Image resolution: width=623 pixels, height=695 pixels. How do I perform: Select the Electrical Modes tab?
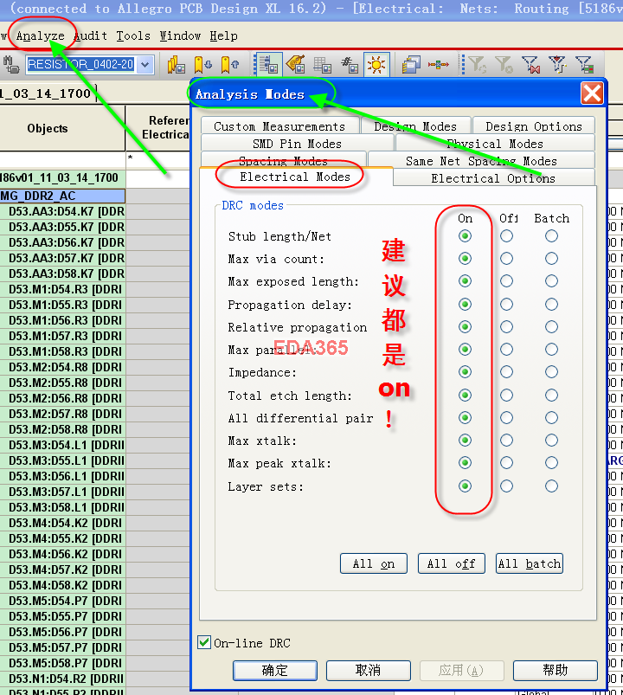295,177
